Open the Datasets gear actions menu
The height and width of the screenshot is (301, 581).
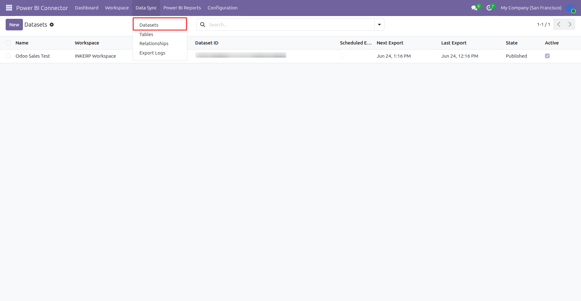[x=52, y=24]
